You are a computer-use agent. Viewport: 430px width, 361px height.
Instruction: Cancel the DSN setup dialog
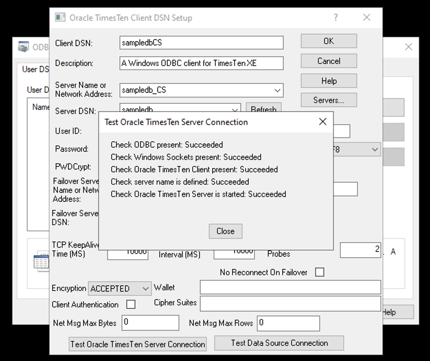[328, 61]
